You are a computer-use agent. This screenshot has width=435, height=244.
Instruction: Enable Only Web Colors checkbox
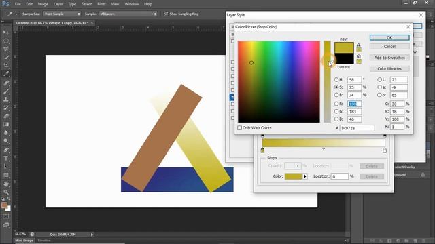[x=240, y=128]
